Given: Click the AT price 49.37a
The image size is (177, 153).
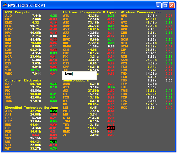Looking at the screenshot, I should pos(151,19).
